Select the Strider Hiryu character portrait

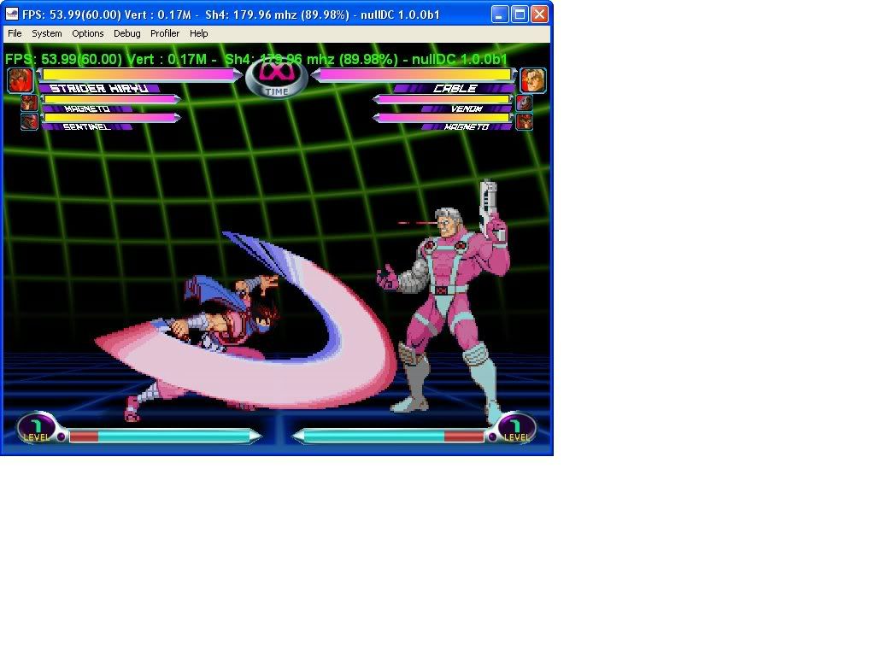coord(21,79)
